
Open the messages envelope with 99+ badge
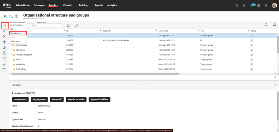(x=252, y=5)
